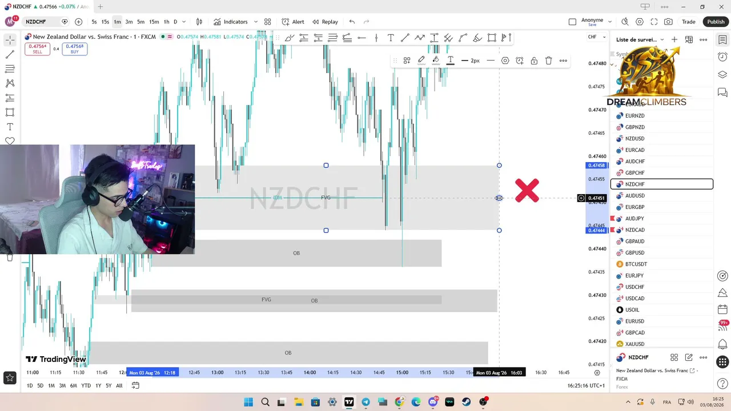Set the chart range to 1D

click(30, 386)
